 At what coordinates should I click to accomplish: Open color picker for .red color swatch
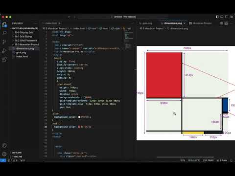[x=79, y=127]
